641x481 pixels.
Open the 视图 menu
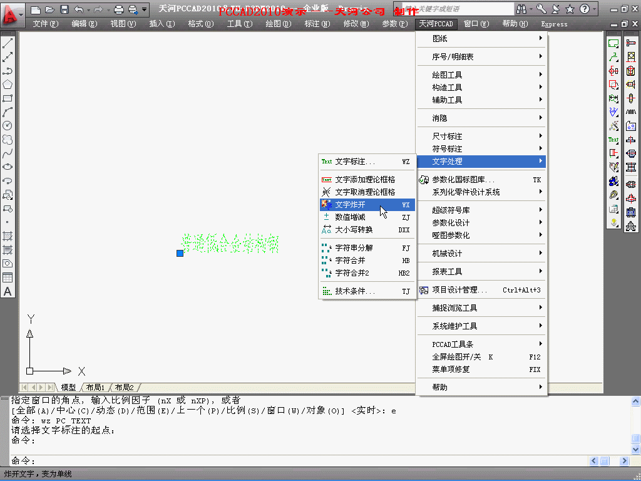point(123,24)
